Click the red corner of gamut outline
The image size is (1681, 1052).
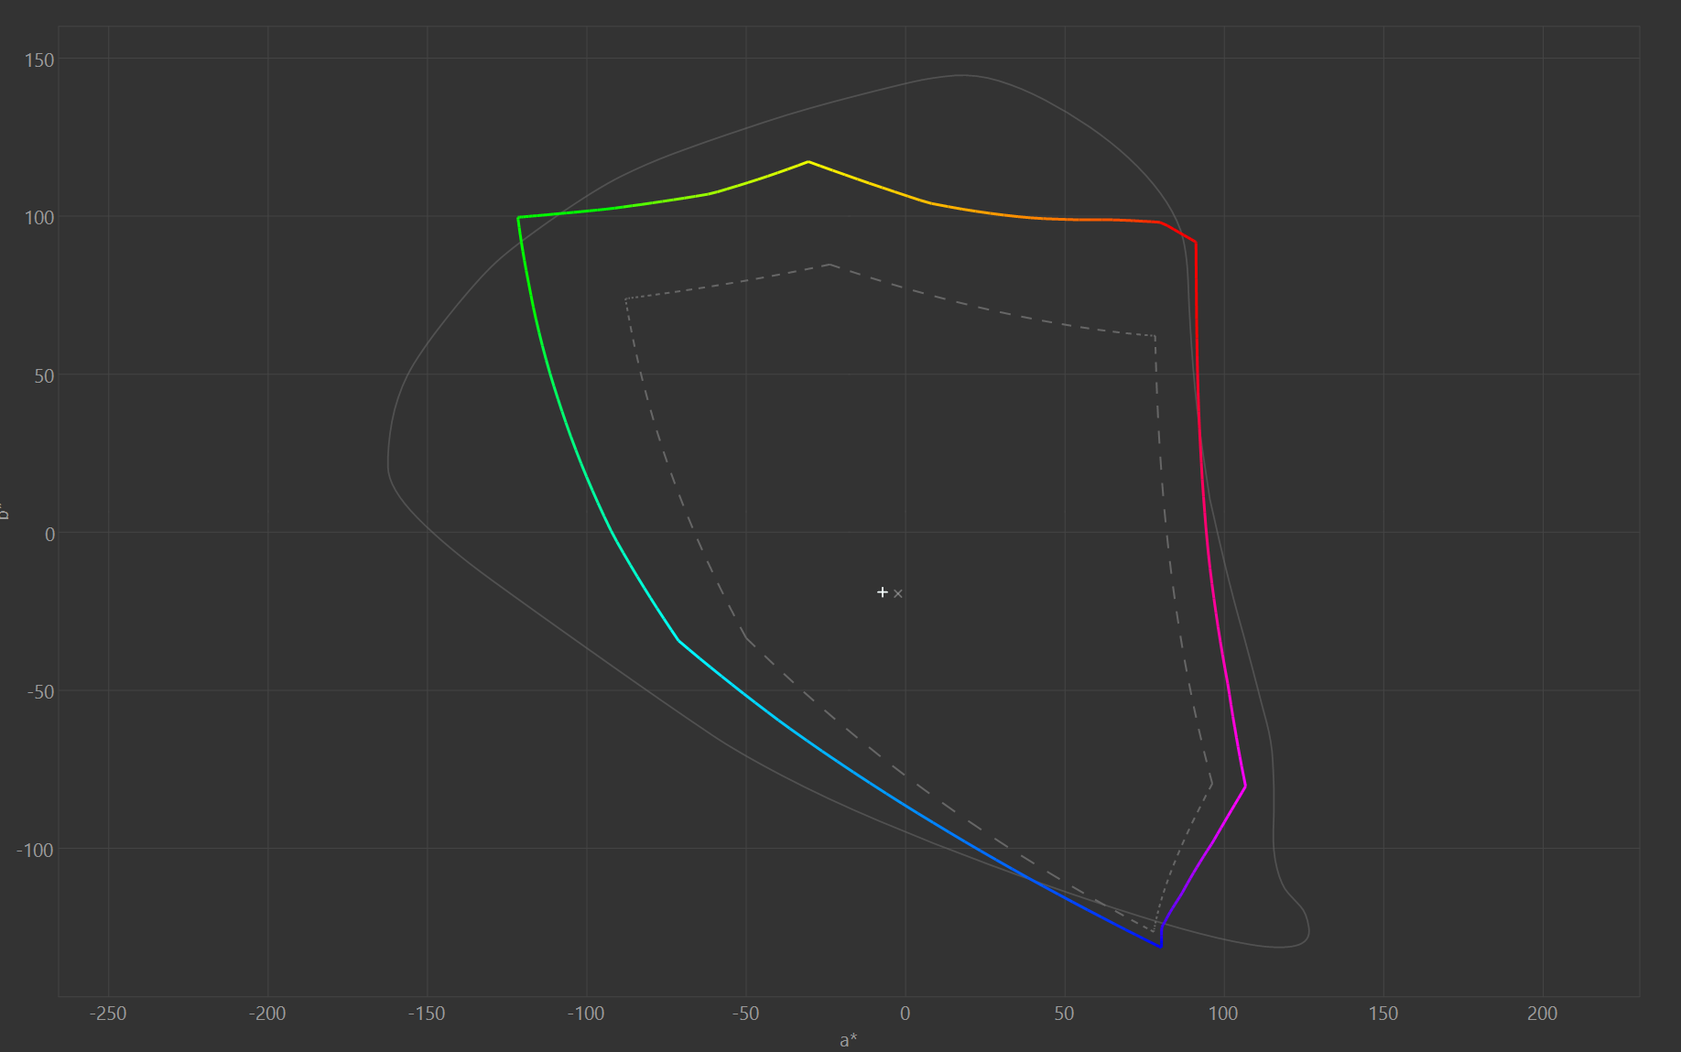pyautogui.click(x=1196, y=243)
